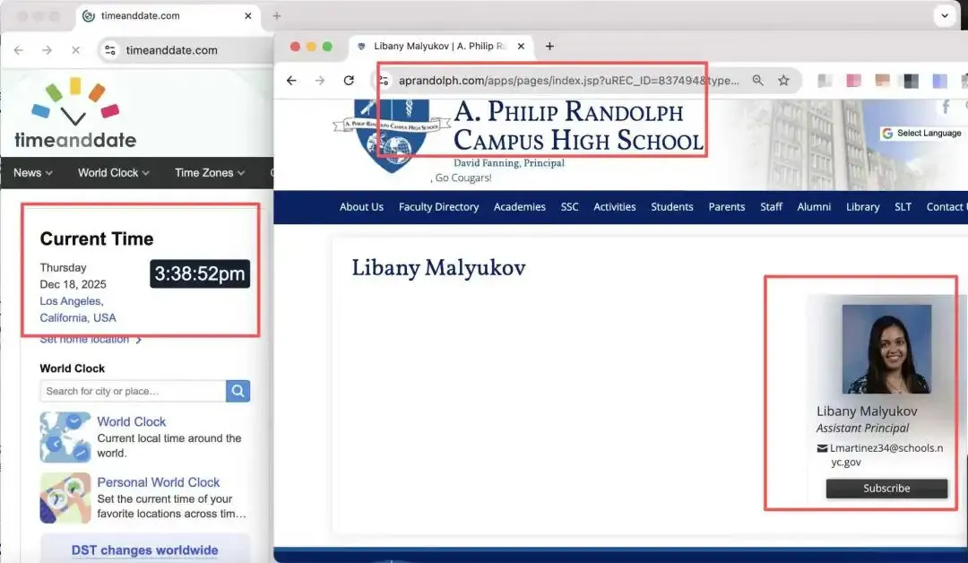The image size is (968, 563).
Task: Click Libany Malyukov's profile photo
Action: (x=886, y=349)
